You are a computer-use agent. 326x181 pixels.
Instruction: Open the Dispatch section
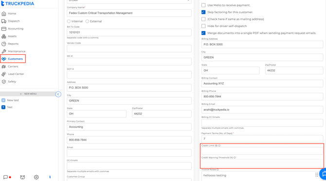pos(14,21)
